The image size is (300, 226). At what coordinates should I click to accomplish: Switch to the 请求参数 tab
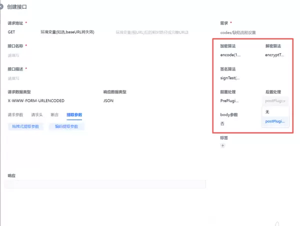(15, 115)
